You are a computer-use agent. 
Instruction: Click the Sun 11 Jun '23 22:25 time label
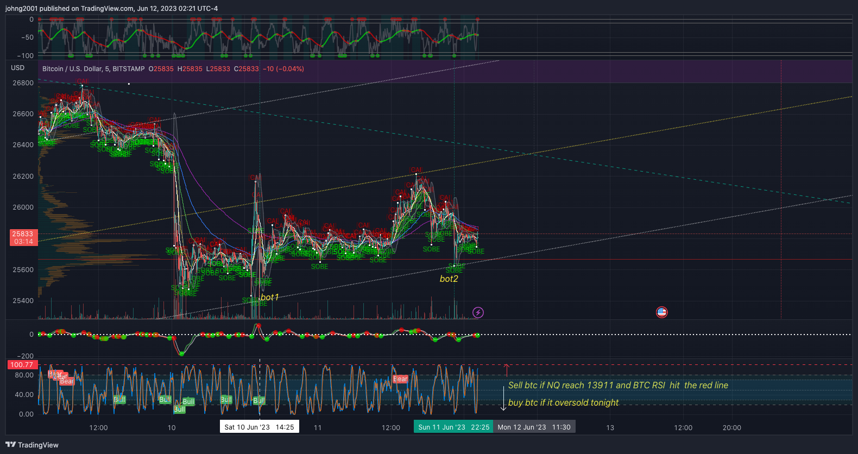pyautogui.click(x=453, y=427)
